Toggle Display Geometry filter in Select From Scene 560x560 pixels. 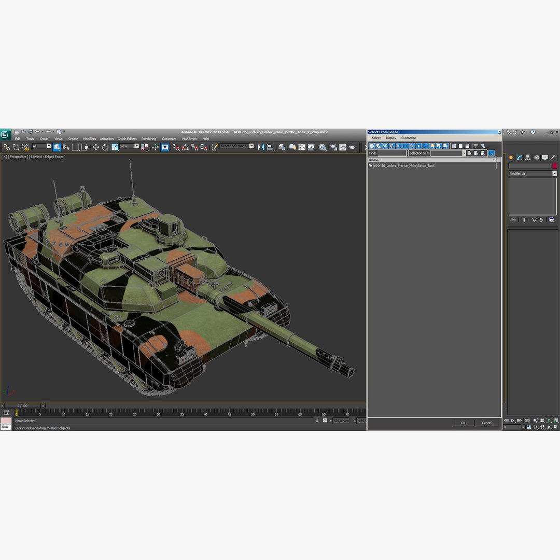click(x=372, y=146)
